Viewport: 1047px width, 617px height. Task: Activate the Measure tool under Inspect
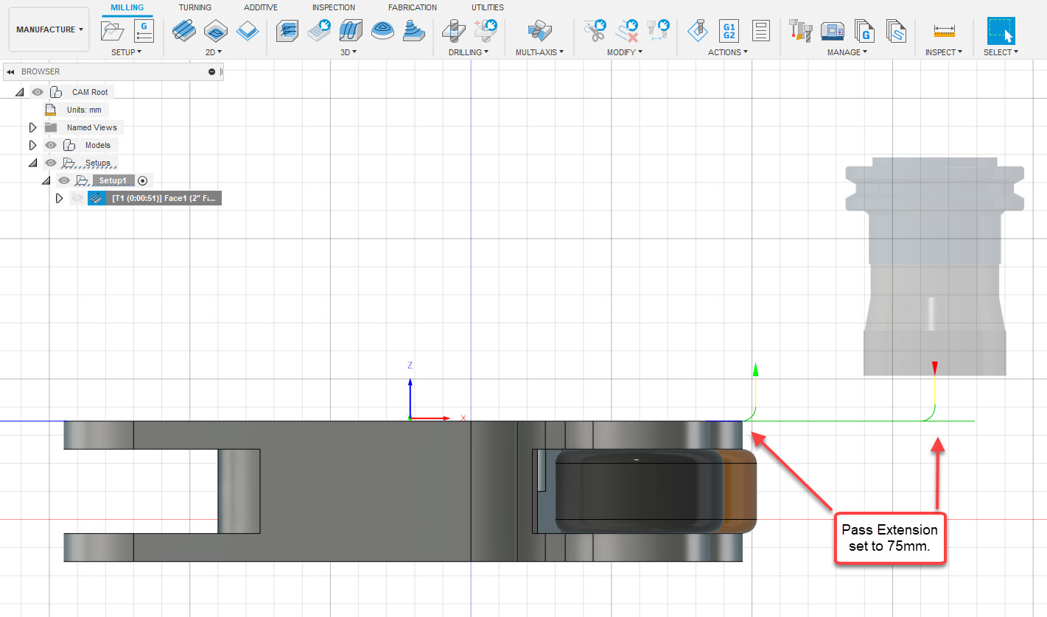[x=943, y=30]
